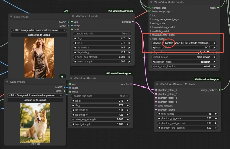
Task: Click choose file to upload above the woman image
Action: (39, 35)
